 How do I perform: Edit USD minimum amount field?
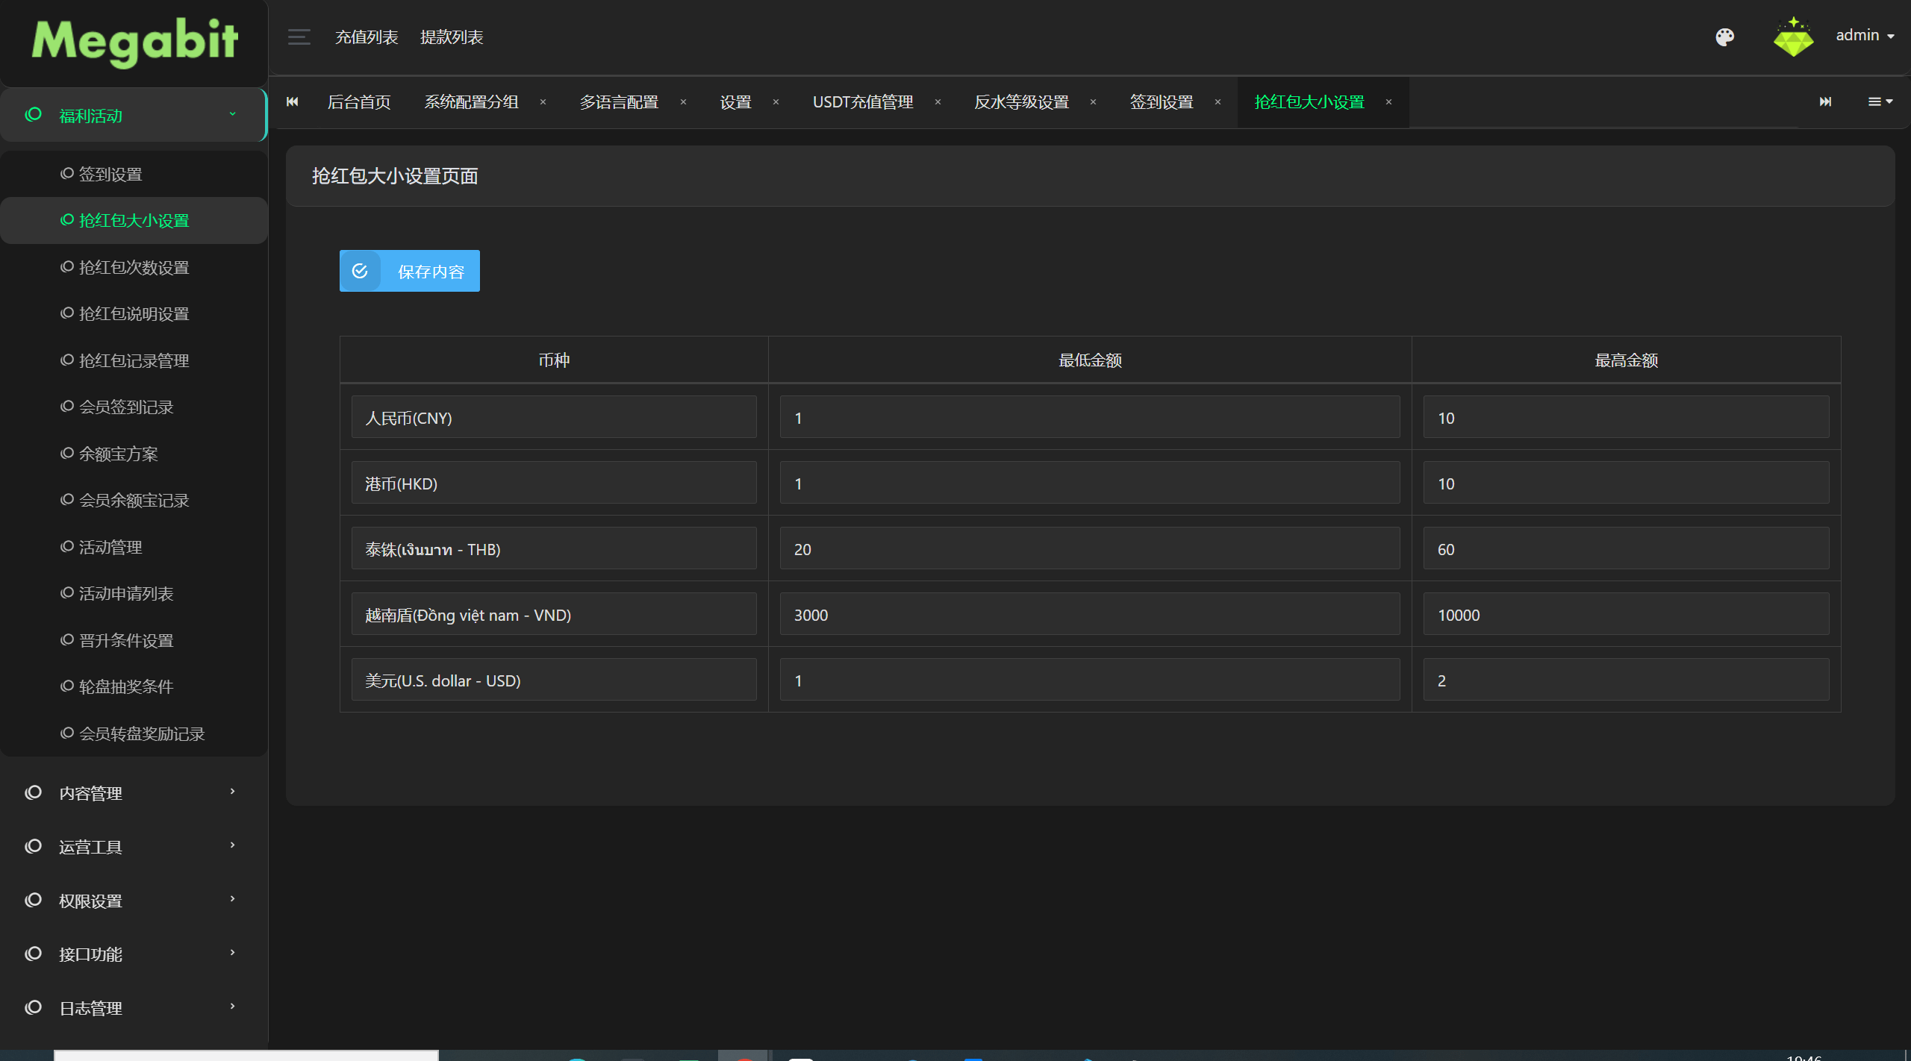point(1090,680)
